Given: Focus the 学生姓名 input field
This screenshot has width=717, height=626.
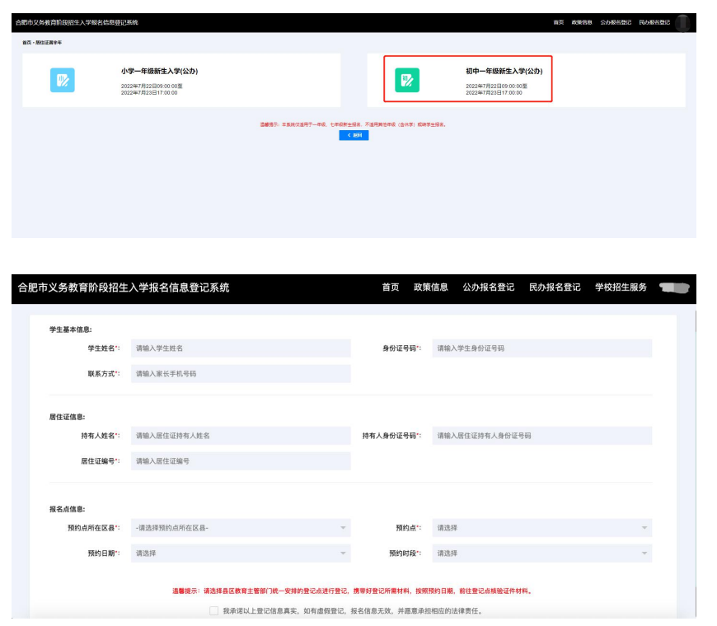Looking at the screenshot, I should click(x=240, y=348).
